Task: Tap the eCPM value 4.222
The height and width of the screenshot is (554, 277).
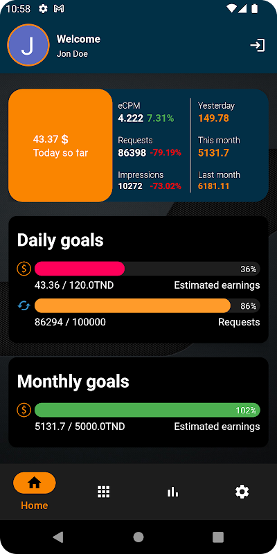Action: coord(130,118)
